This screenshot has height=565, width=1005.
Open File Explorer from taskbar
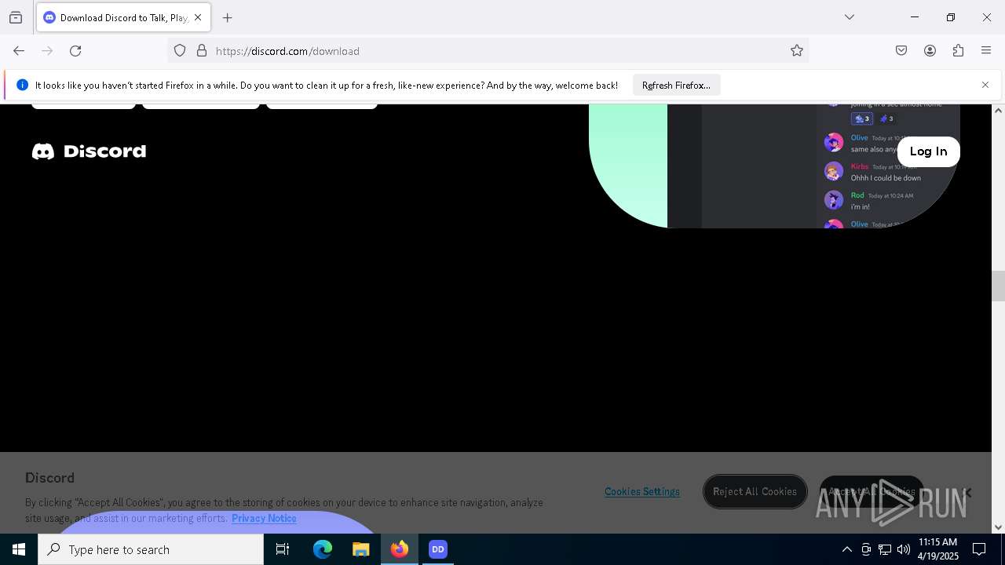[x=360, y=549]
